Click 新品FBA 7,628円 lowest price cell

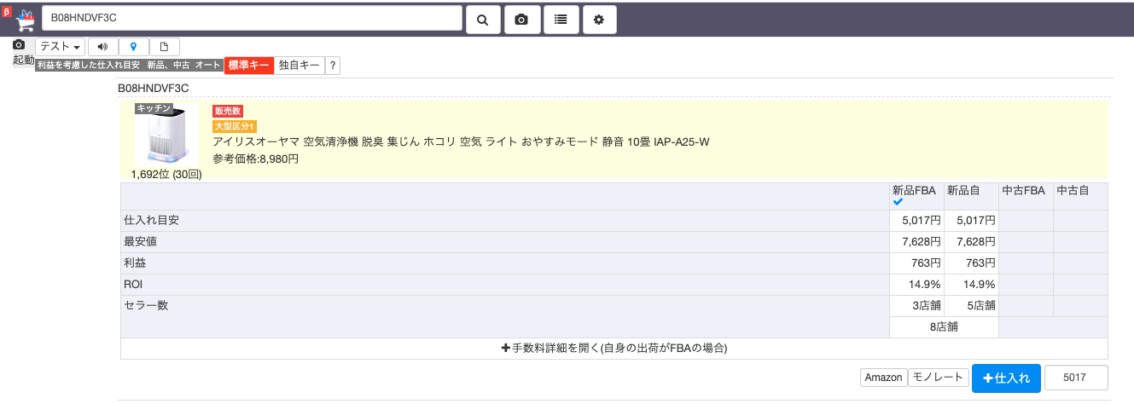click(916, 242)
